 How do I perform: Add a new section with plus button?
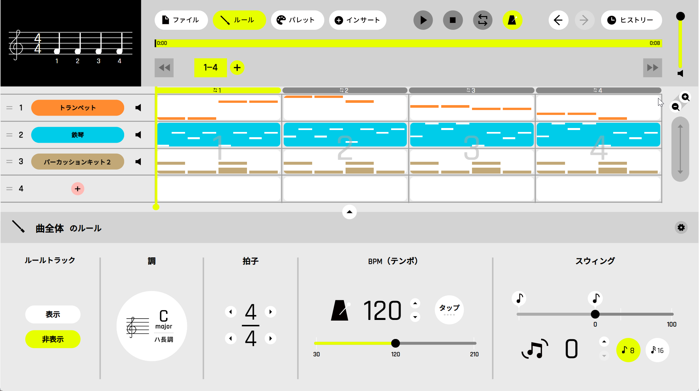point(237,68)
